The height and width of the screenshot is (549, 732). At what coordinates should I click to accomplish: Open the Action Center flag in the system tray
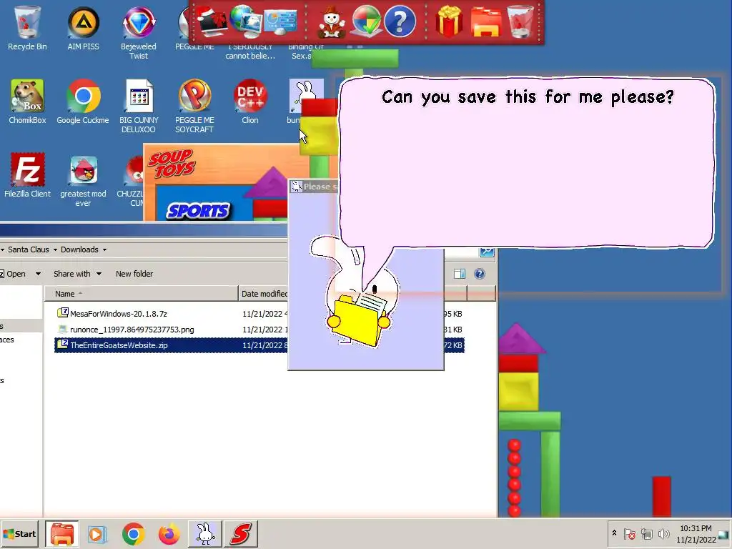pos(629,533)
